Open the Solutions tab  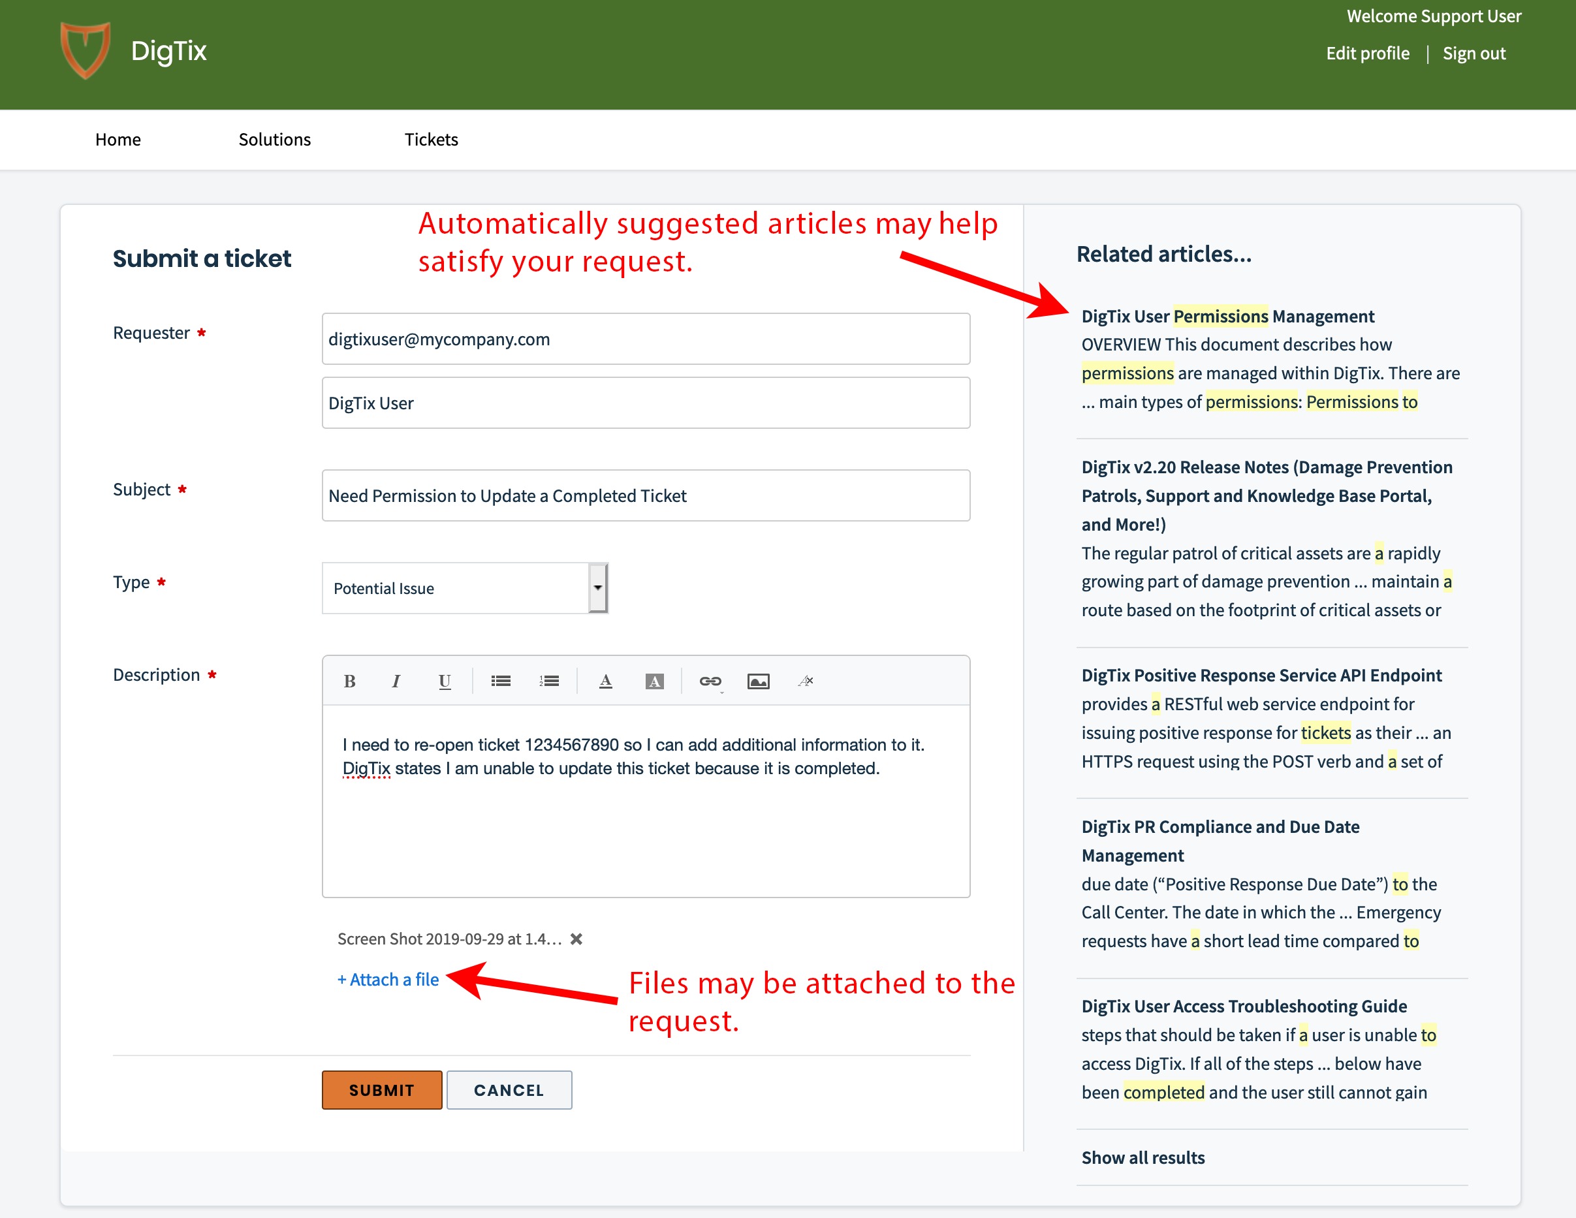click(274, 139)
